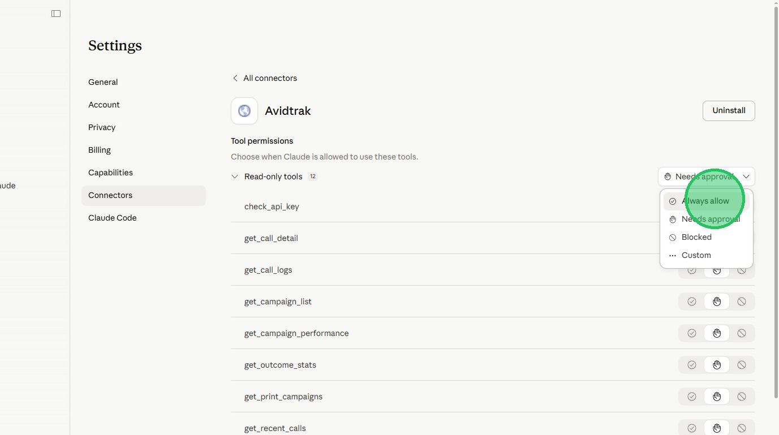This screenshot has height=435, width=779.
Task: Set get_campaign_performance to always allow
Action: pyautogui.click(x=691, y=333)
